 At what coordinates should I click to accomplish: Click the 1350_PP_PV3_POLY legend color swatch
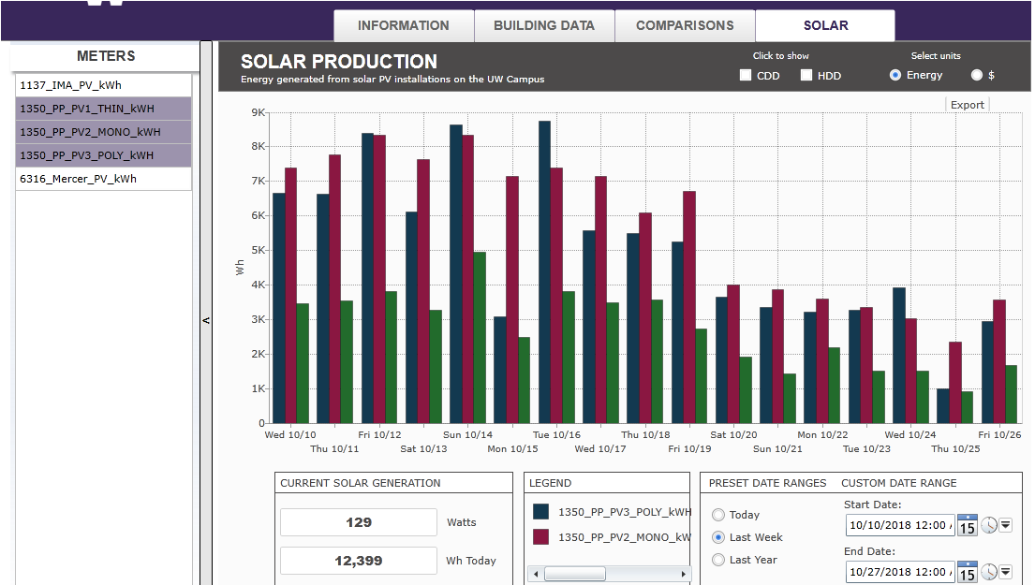[x=540, y=512]
